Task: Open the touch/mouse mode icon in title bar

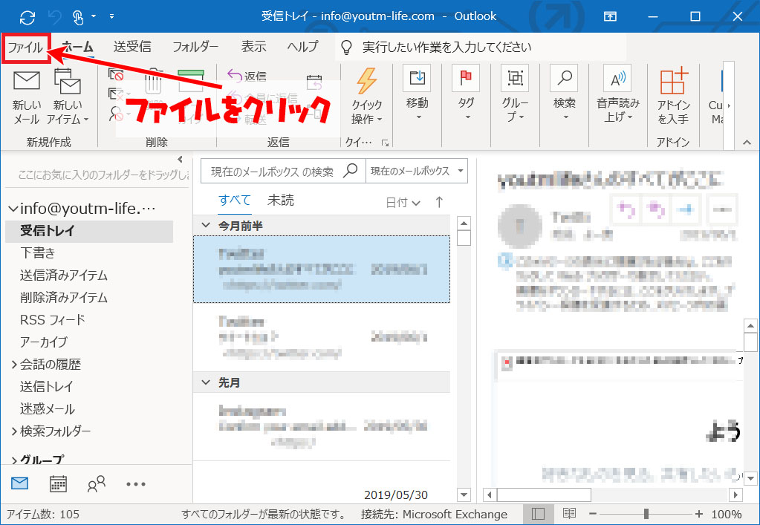Action: point(77,17)
